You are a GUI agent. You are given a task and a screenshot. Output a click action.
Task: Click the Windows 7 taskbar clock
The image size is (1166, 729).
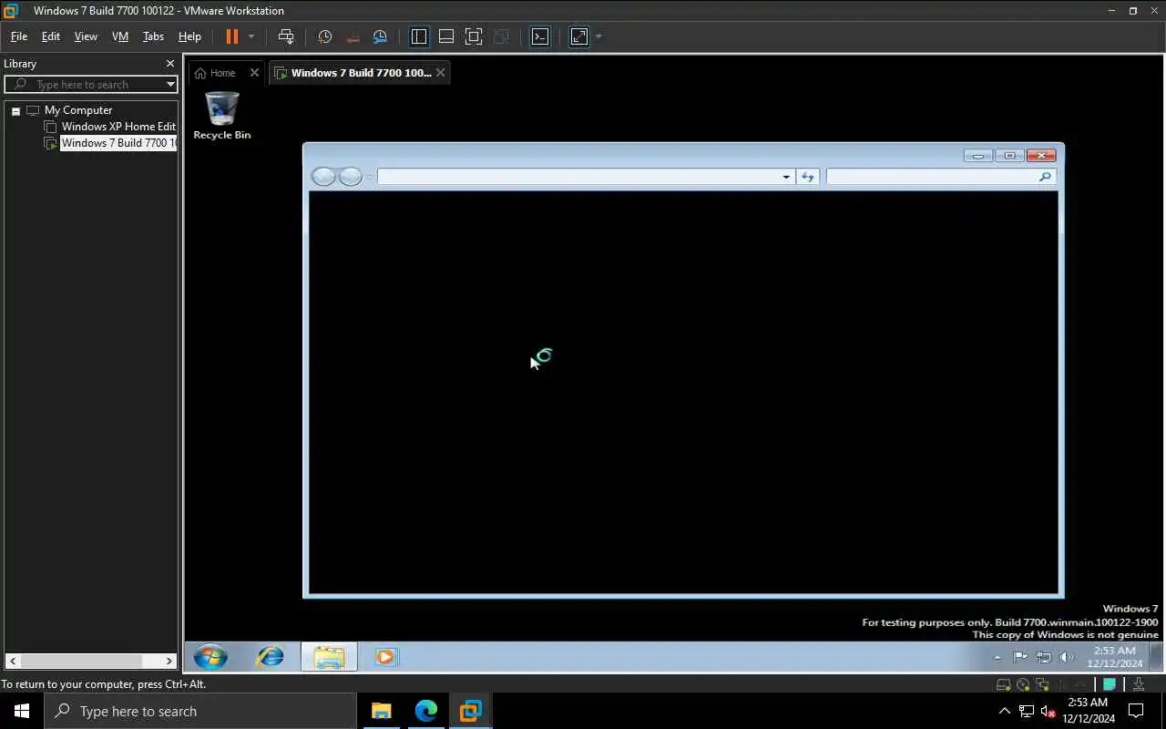coord(1114,657)
